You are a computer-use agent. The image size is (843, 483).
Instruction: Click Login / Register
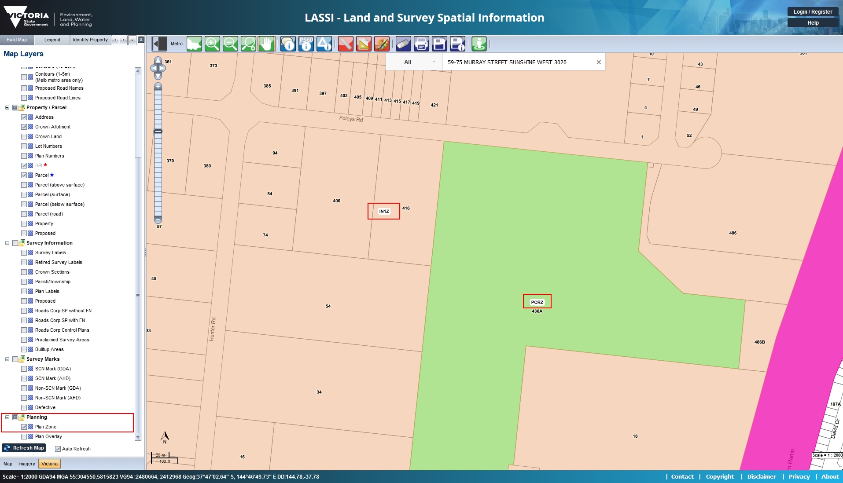tap(813, 12)
